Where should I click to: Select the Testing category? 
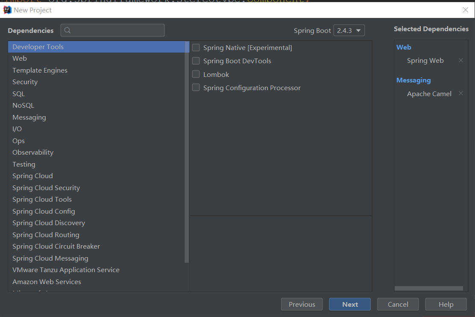(x=97, y=164)
